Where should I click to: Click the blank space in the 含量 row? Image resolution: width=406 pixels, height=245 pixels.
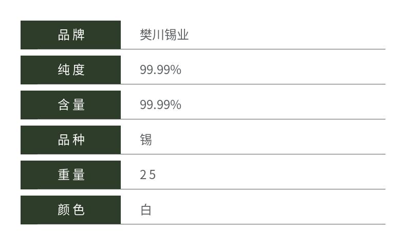click(x=283, y=104)
